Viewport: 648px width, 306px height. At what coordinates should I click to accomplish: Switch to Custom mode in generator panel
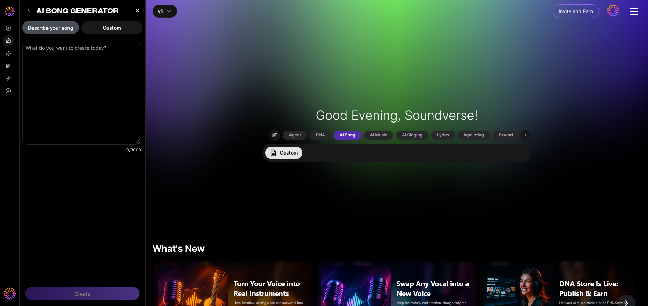112,28
